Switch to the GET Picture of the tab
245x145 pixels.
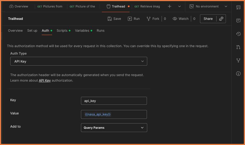(82, 6)
